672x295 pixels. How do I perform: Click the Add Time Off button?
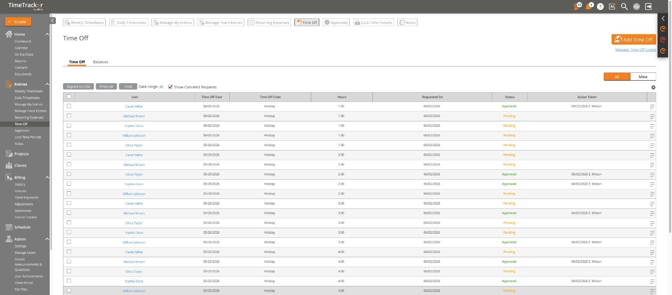click(633, 39)
